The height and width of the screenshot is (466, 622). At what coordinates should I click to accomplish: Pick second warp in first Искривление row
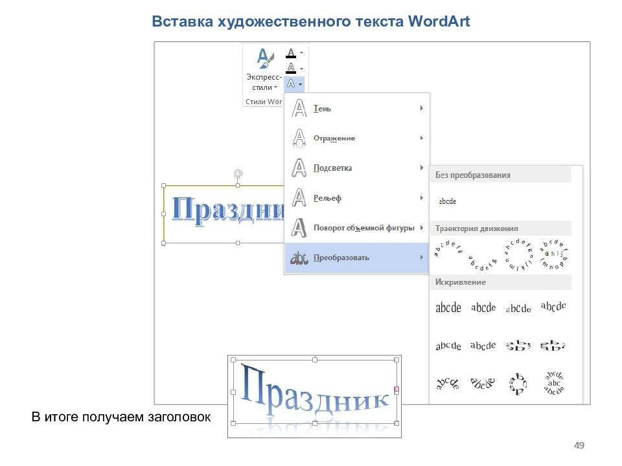tap(483, 307)
